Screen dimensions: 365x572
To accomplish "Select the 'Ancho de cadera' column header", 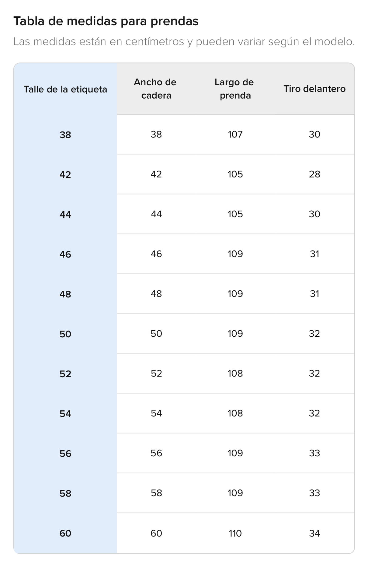I will (156, 89).
